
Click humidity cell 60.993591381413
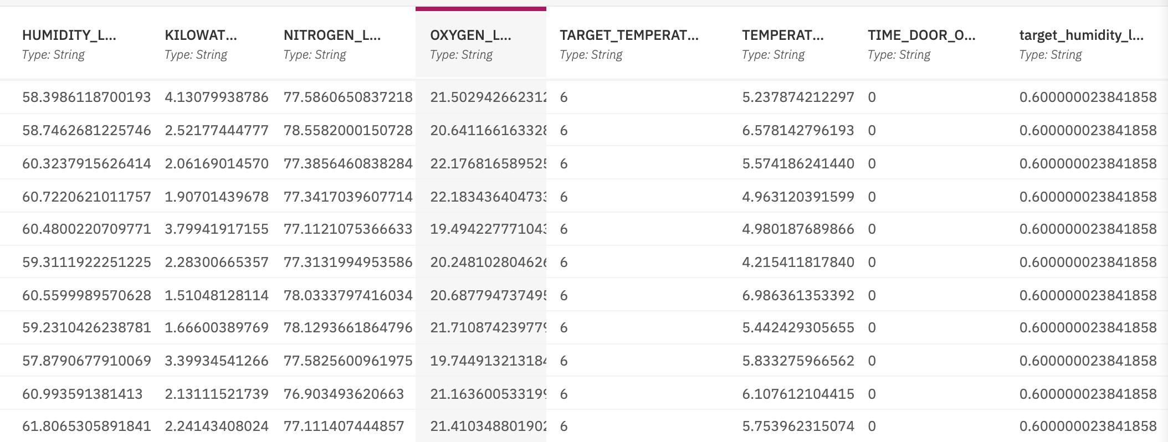click(82, 394)
